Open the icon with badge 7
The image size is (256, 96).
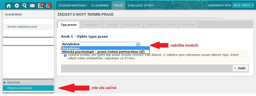(x=49, y=5)
